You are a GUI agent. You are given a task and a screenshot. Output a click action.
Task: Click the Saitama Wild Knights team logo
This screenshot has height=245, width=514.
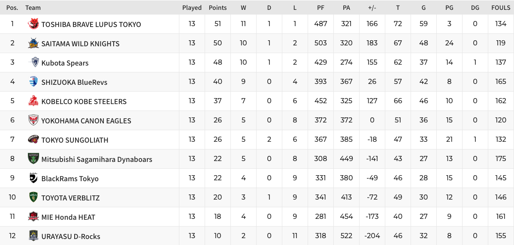(x=33, y=43)
